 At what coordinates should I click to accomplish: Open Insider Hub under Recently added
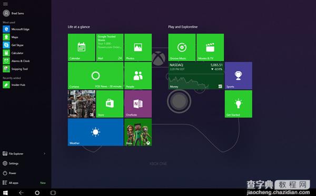[14, 85]
